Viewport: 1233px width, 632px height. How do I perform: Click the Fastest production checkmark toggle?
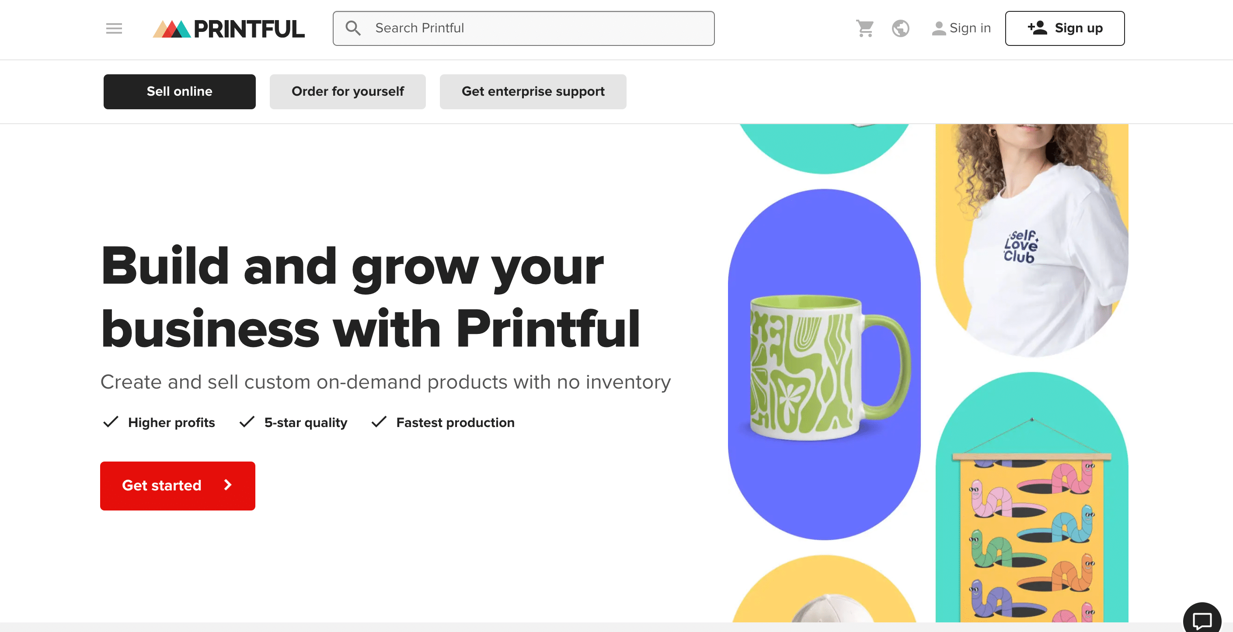378,421
